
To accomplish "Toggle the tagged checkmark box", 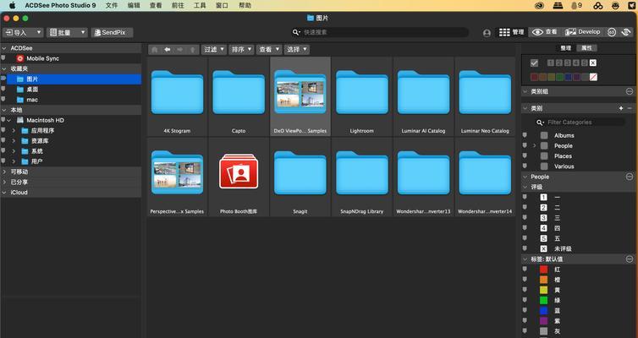I will (x=534, y=63).
